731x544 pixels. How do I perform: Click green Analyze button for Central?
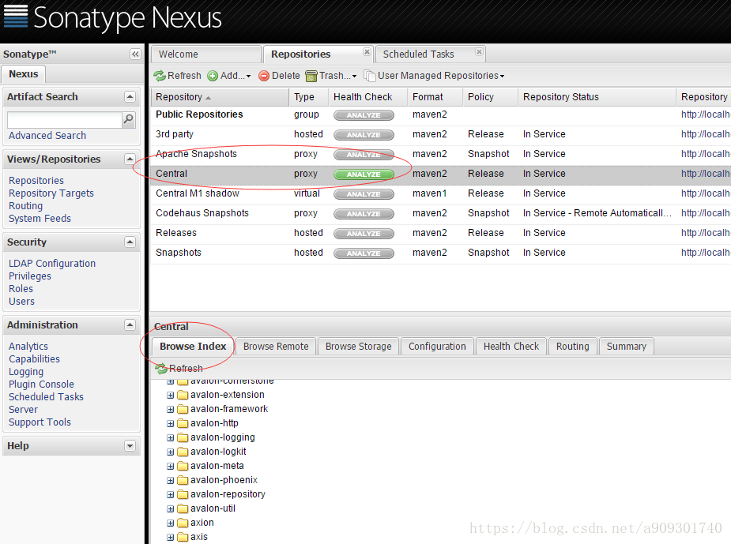(364, 174)
